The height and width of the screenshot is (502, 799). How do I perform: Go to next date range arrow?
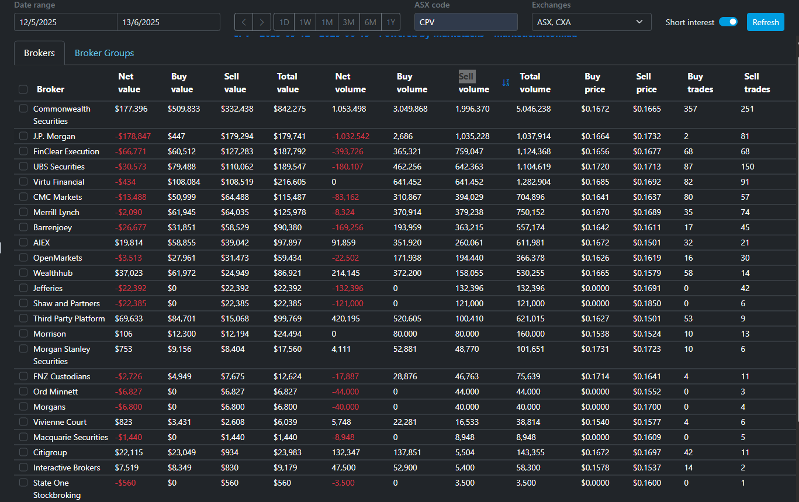pyautogui.click(x=262, y=22)
